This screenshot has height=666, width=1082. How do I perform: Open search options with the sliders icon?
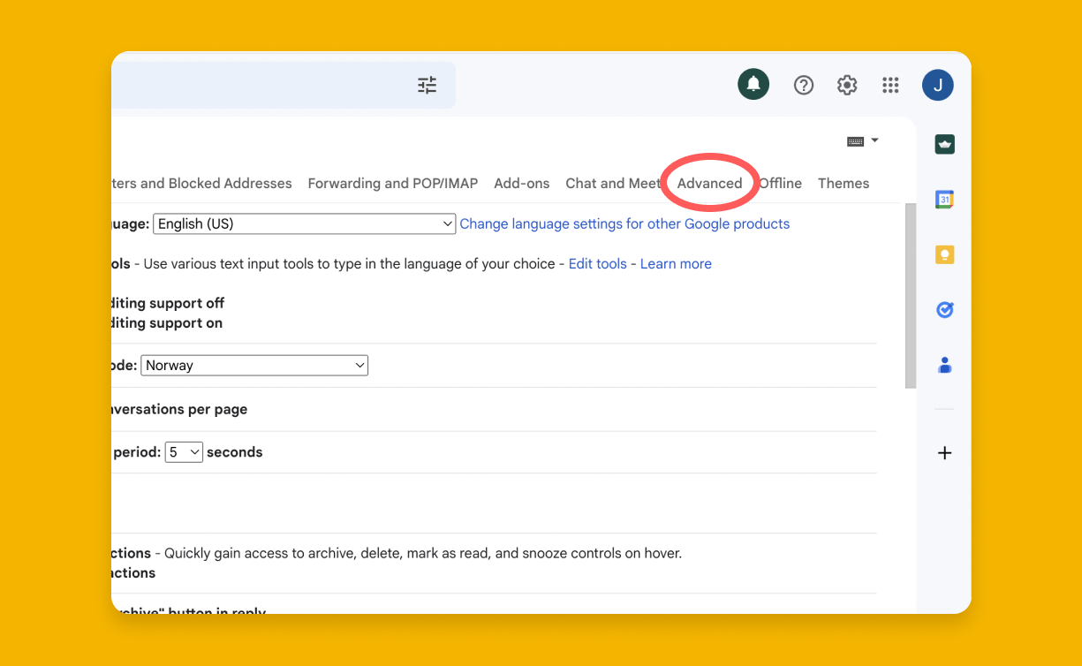coord(427,85)
